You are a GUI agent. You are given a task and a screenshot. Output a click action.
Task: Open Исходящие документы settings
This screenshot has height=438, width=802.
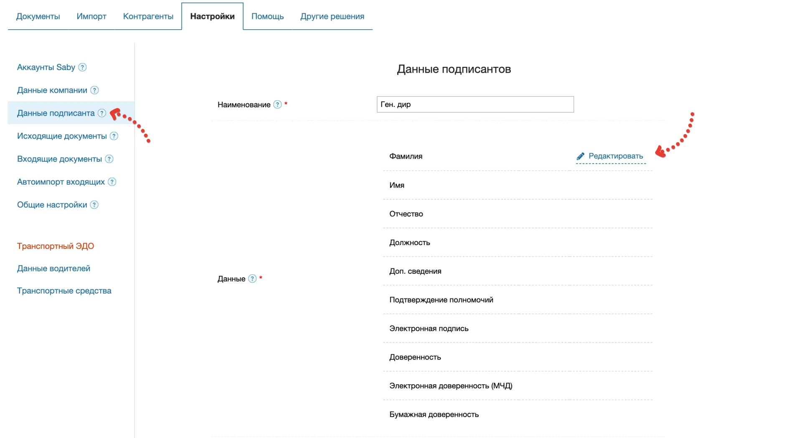coord(62,136)
